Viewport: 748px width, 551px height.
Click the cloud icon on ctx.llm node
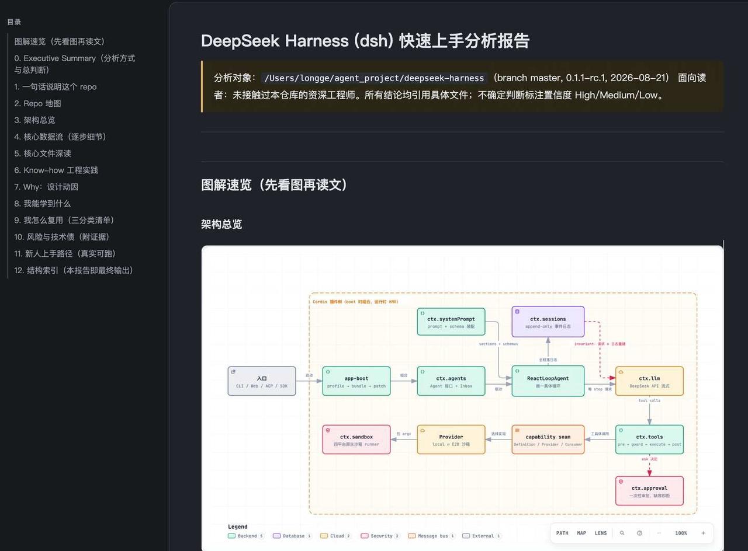(x=621, y=371)
